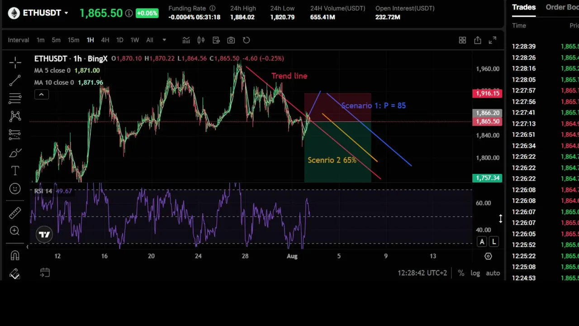Select the pattern drawing tool
The width and height of the screenshot is (579, 326).
[x=15, y=116]
